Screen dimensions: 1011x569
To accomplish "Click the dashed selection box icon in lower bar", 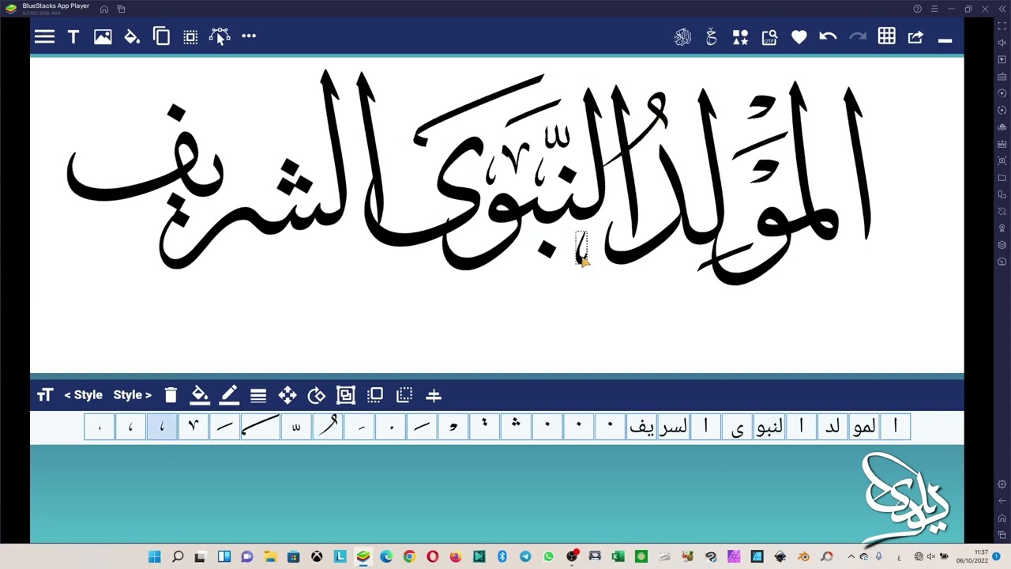I will click(404, 394).
